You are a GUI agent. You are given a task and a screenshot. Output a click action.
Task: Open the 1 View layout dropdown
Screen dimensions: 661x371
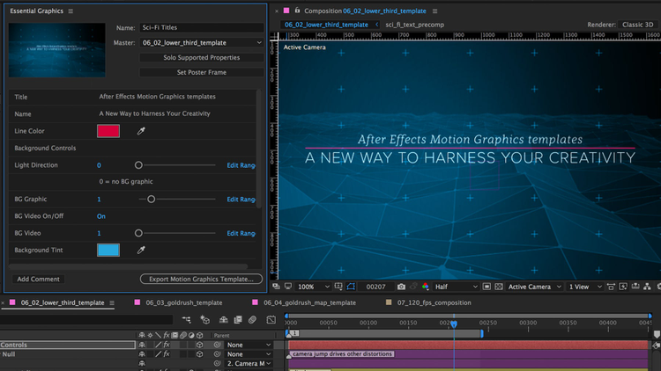click(x=585, y=287)
